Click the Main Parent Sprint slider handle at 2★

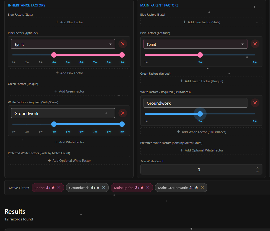coord(200,55)
